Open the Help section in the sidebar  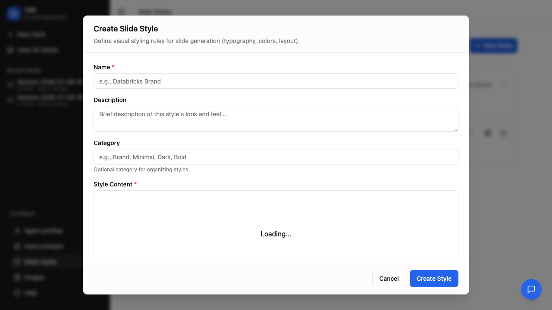click(30, 293)
